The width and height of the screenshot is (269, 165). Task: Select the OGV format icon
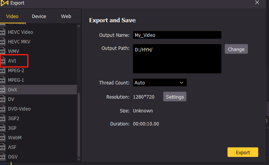(x=3, y=157)
